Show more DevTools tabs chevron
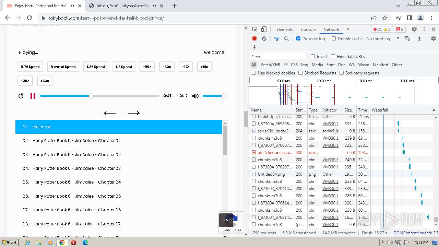The height and width of the screenshot is (247, 439). 348,30
